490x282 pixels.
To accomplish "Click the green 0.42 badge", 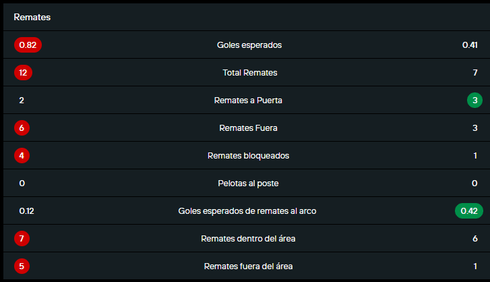I will [469, 210].
